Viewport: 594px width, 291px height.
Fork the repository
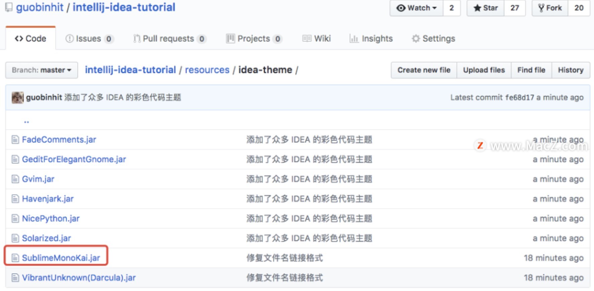[550, 8]
